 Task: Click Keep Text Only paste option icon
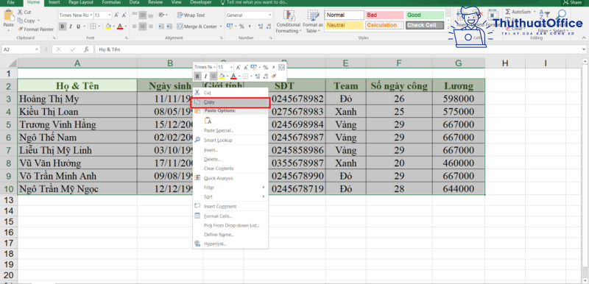208,121
